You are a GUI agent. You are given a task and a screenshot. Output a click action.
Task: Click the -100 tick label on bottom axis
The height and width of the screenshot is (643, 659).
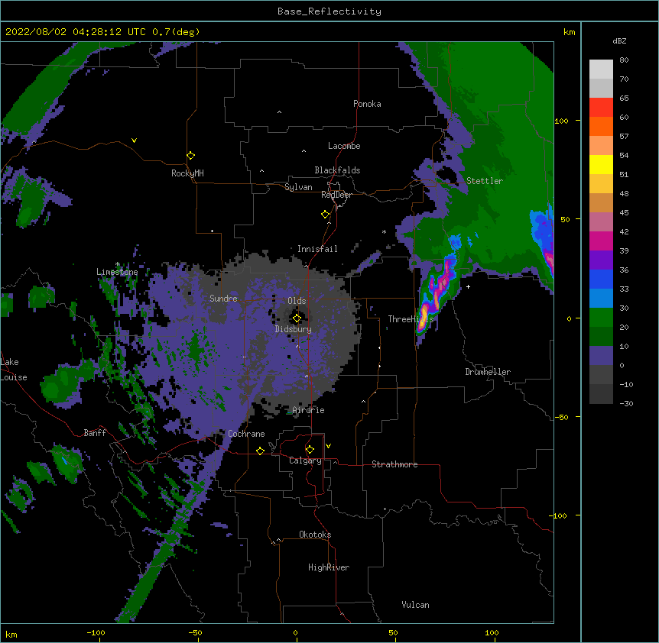[x=96, y=632]
